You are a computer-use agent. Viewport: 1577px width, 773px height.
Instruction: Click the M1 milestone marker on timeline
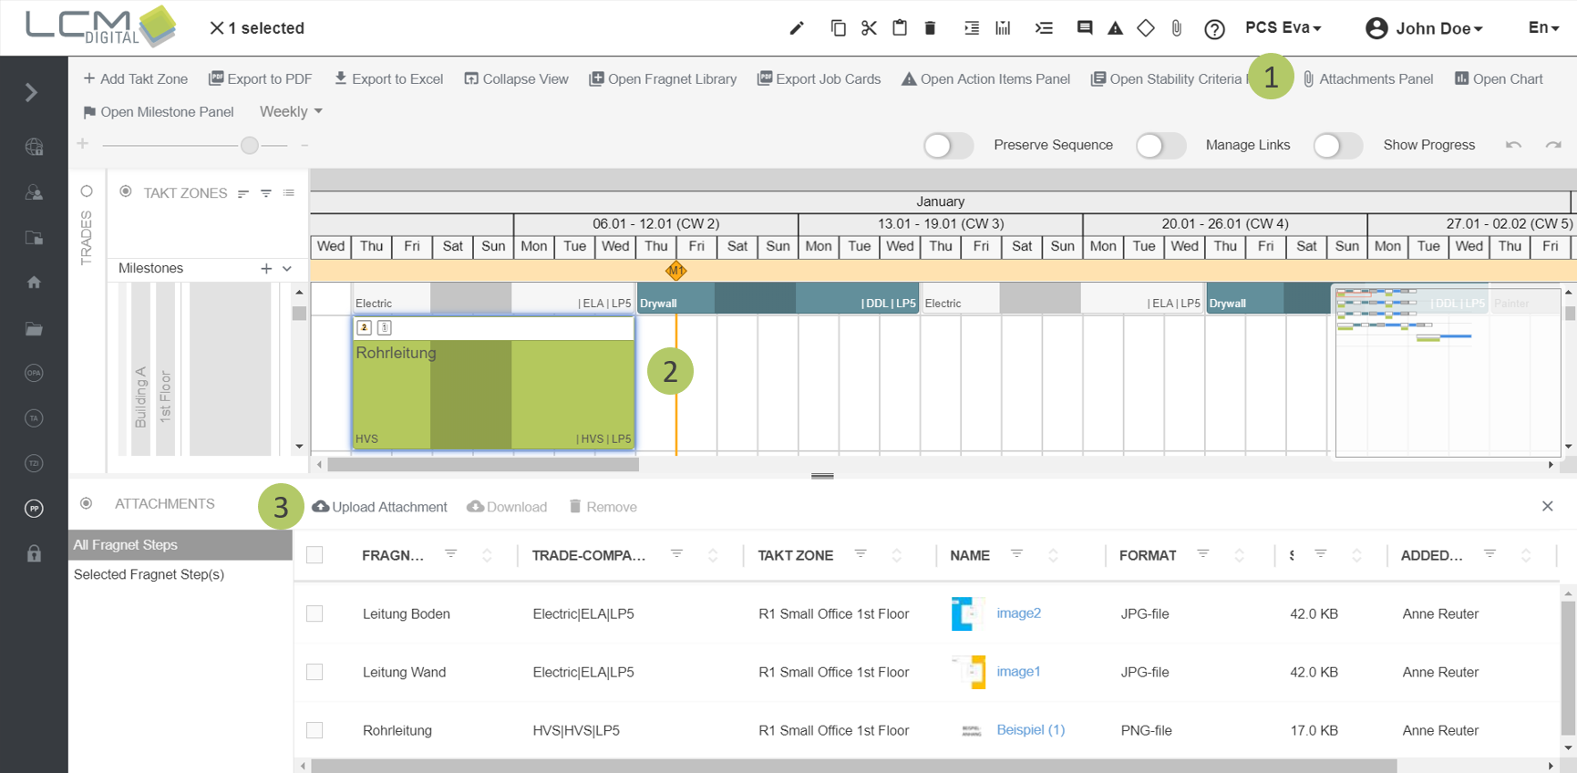[675, 271]
